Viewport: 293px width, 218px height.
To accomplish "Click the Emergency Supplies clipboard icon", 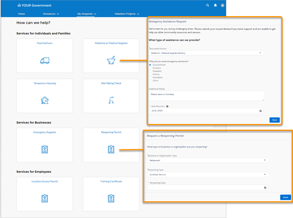I will tap(45, 149).
